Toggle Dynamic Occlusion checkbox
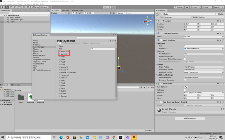Image resolution: width=225 pixels, height=140 pixels. (x=185, y=80)
